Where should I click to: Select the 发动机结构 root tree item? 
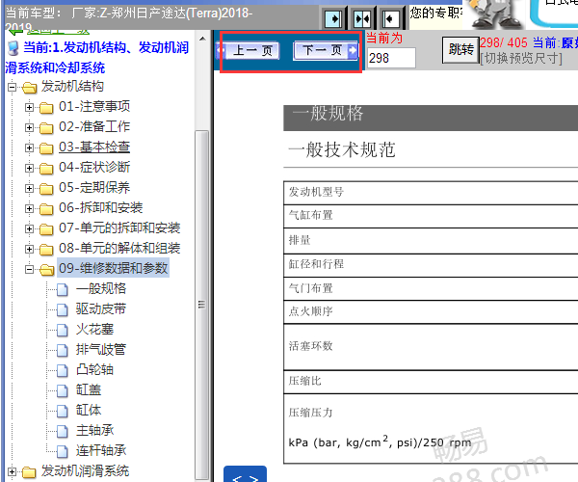point(72,87)
